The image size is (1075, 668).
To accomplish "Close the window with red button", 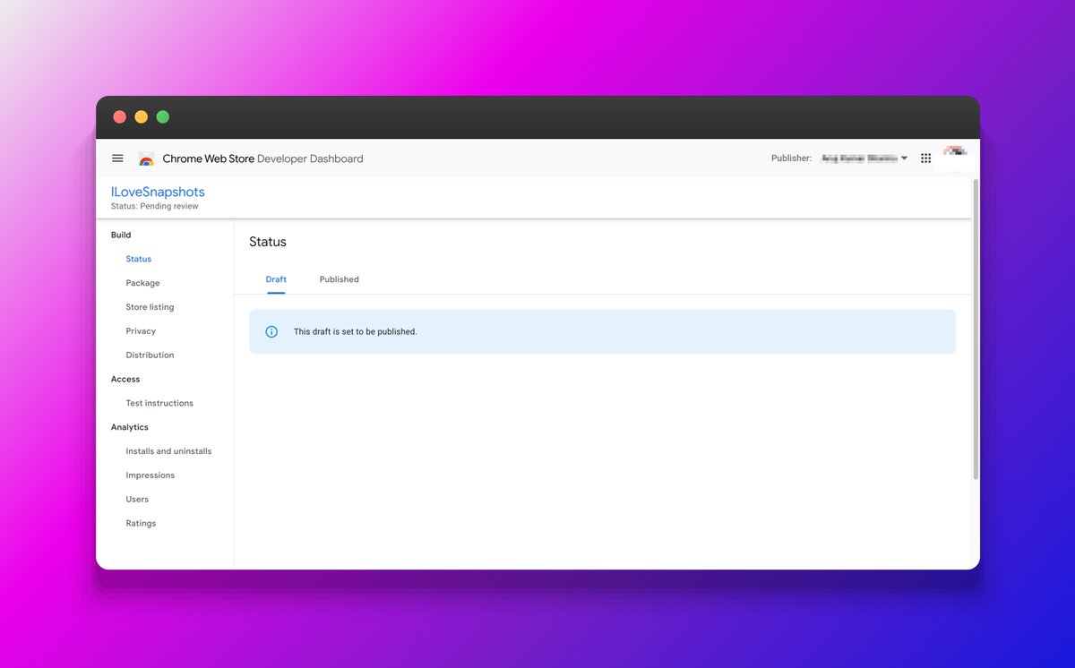I will (x=119, y=117).
